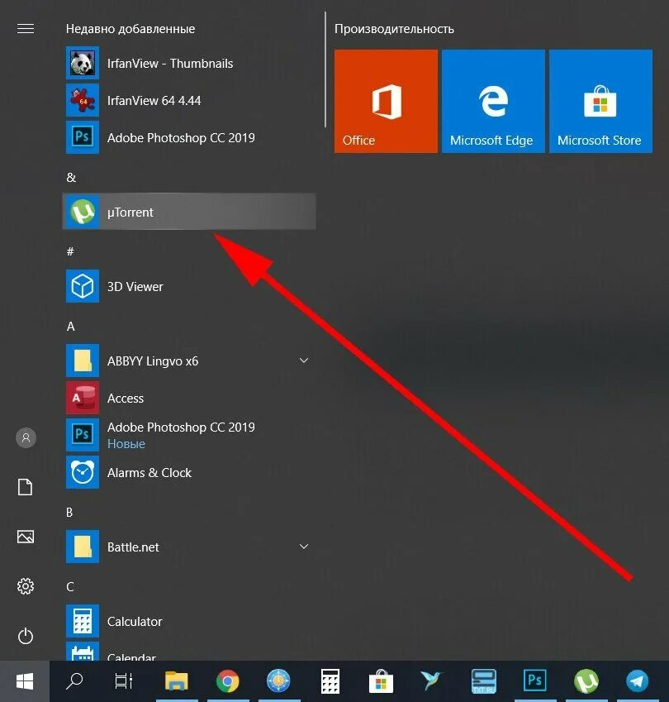The width and height of the screenshot is (669, 702).
Task: Launch µTorrent from the app list
Action: click(189, 212)
